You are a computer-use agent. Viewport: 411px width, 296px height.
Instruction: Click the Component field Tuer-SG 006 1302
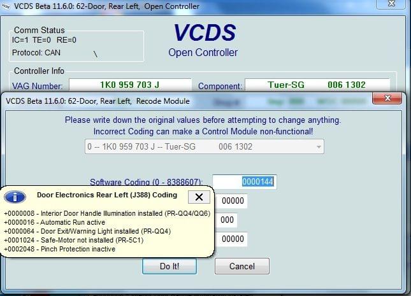(317, 85)
